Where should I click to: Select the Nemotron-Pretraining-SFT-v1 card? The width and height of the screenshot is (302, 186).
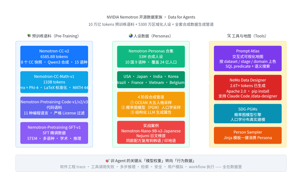tap(54, 133)
